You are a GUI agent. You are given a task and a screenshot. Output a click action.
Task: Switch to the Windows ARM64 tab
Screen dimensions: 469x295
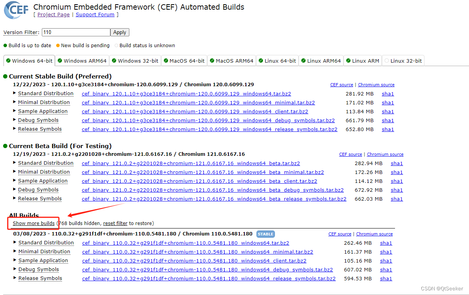[82, 61]
